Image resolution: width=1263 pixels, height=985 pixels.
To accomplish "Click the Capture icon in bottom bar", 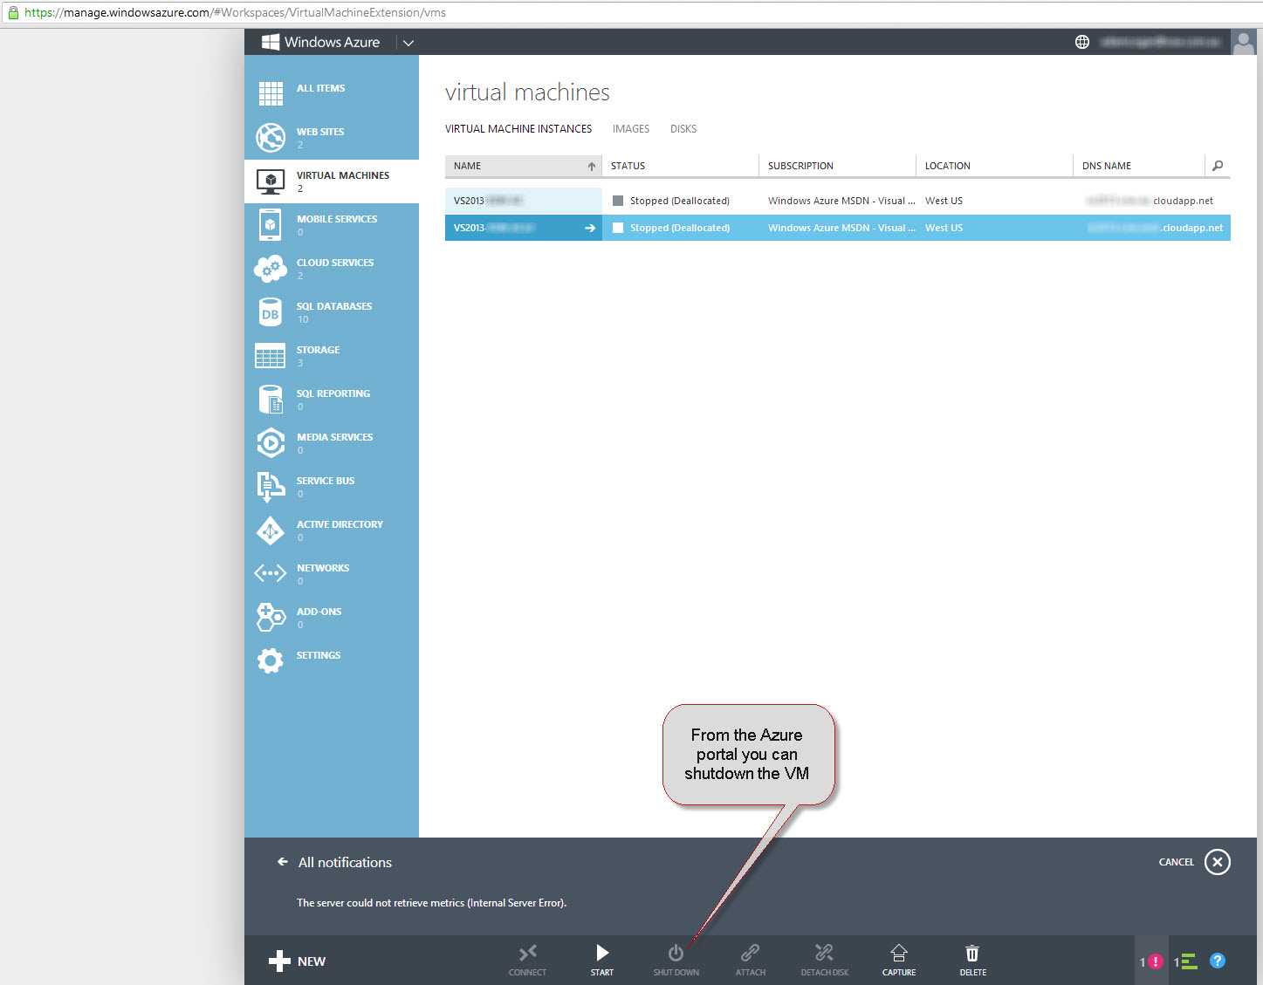I will pos(898,953).
